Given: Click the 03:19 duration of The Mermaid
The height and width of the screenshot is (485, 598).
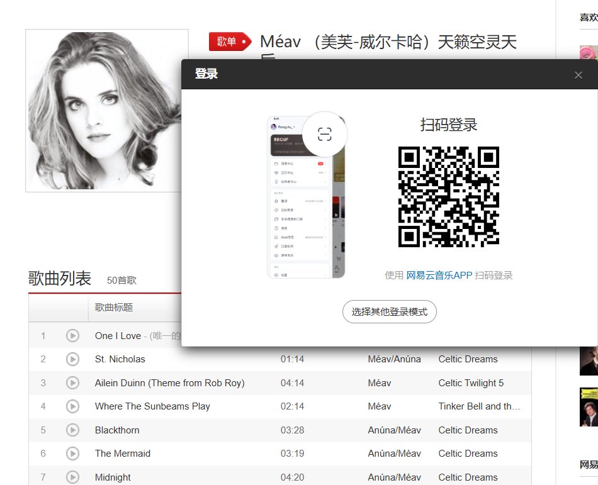Looking at the screenshot, I should coord(293,454).
